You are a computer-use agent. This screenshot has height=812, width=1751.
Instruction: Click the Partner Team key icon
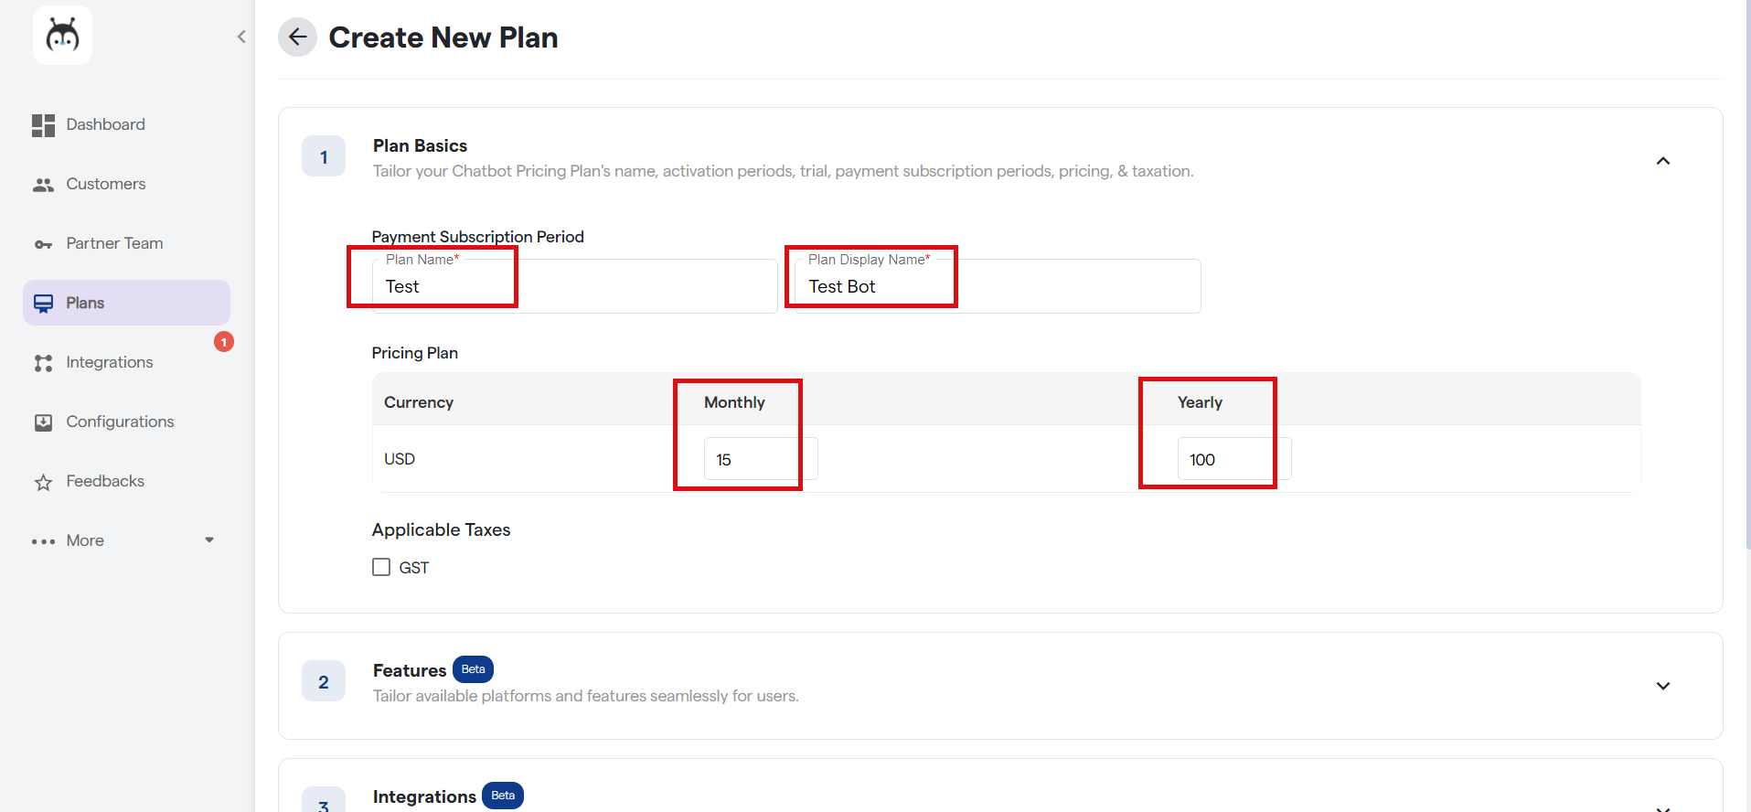coord(43,244)
